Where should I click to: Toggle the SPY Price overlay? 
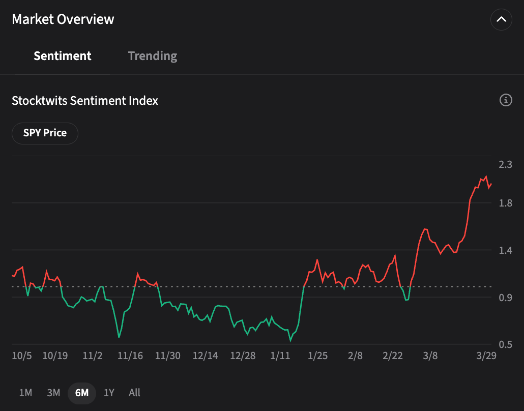pyautogui.click(x=45, y=133)
